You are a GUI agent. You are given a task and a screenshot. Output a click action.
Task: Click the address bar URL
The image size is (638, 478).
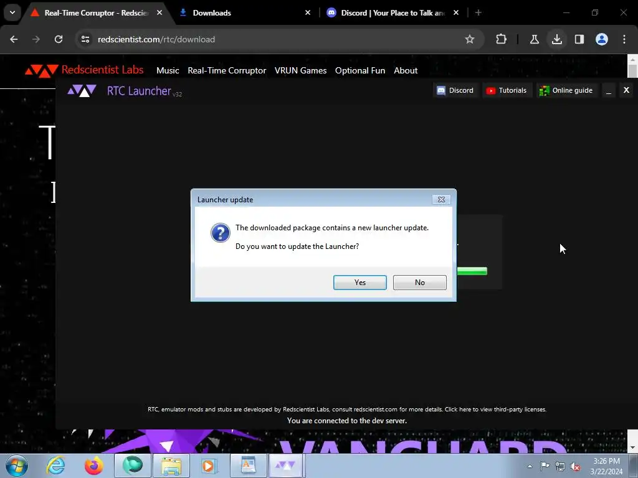click(x=156, y=39)
